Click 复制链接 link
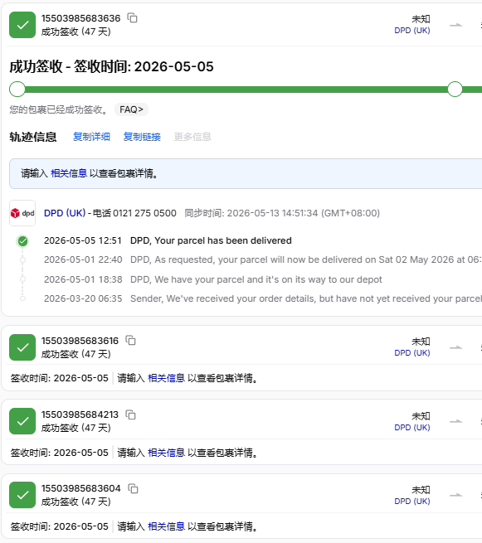Image resolution: width=482 pixels, height=543 pixels. pyautogui.click(x=142, y=137)
